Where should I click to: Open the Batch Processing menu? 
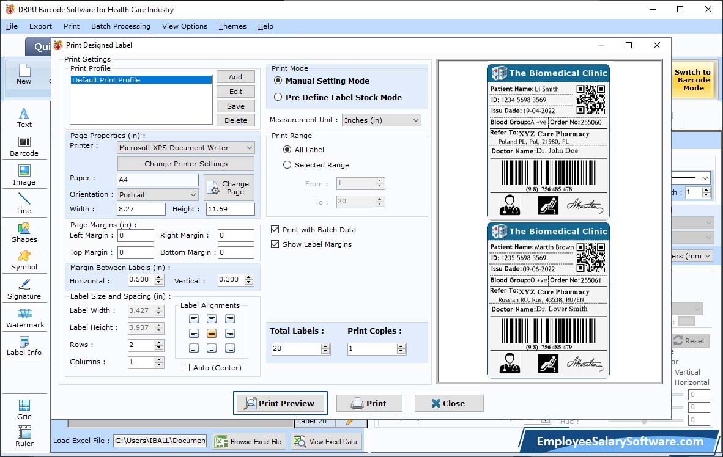[x=121, y=26]
